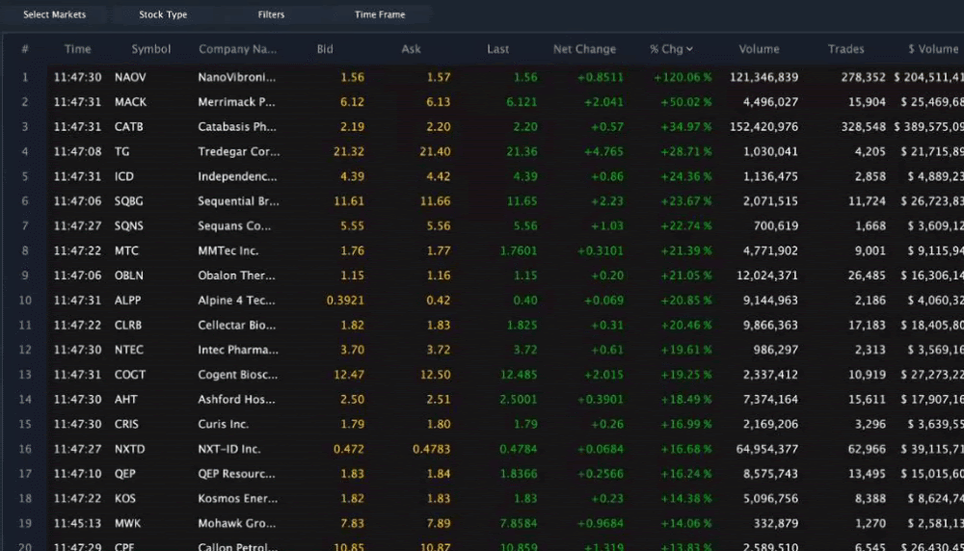Sort by the Time column header
This screenshot has height=551, width=964.
pyautogui.click(x=77, y=49)
